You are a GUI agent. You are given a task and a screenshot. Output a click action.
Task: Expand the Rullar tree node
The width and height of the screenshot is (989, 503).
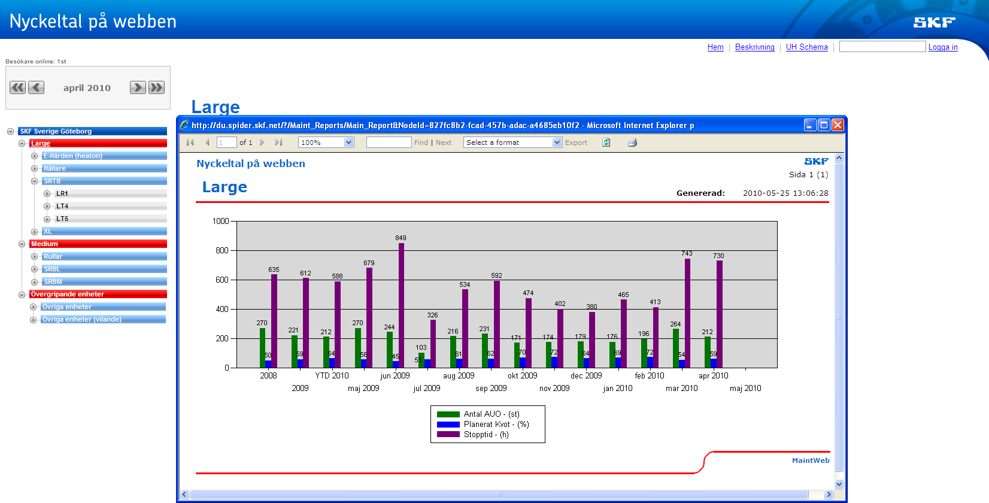(x=34, y=257)
